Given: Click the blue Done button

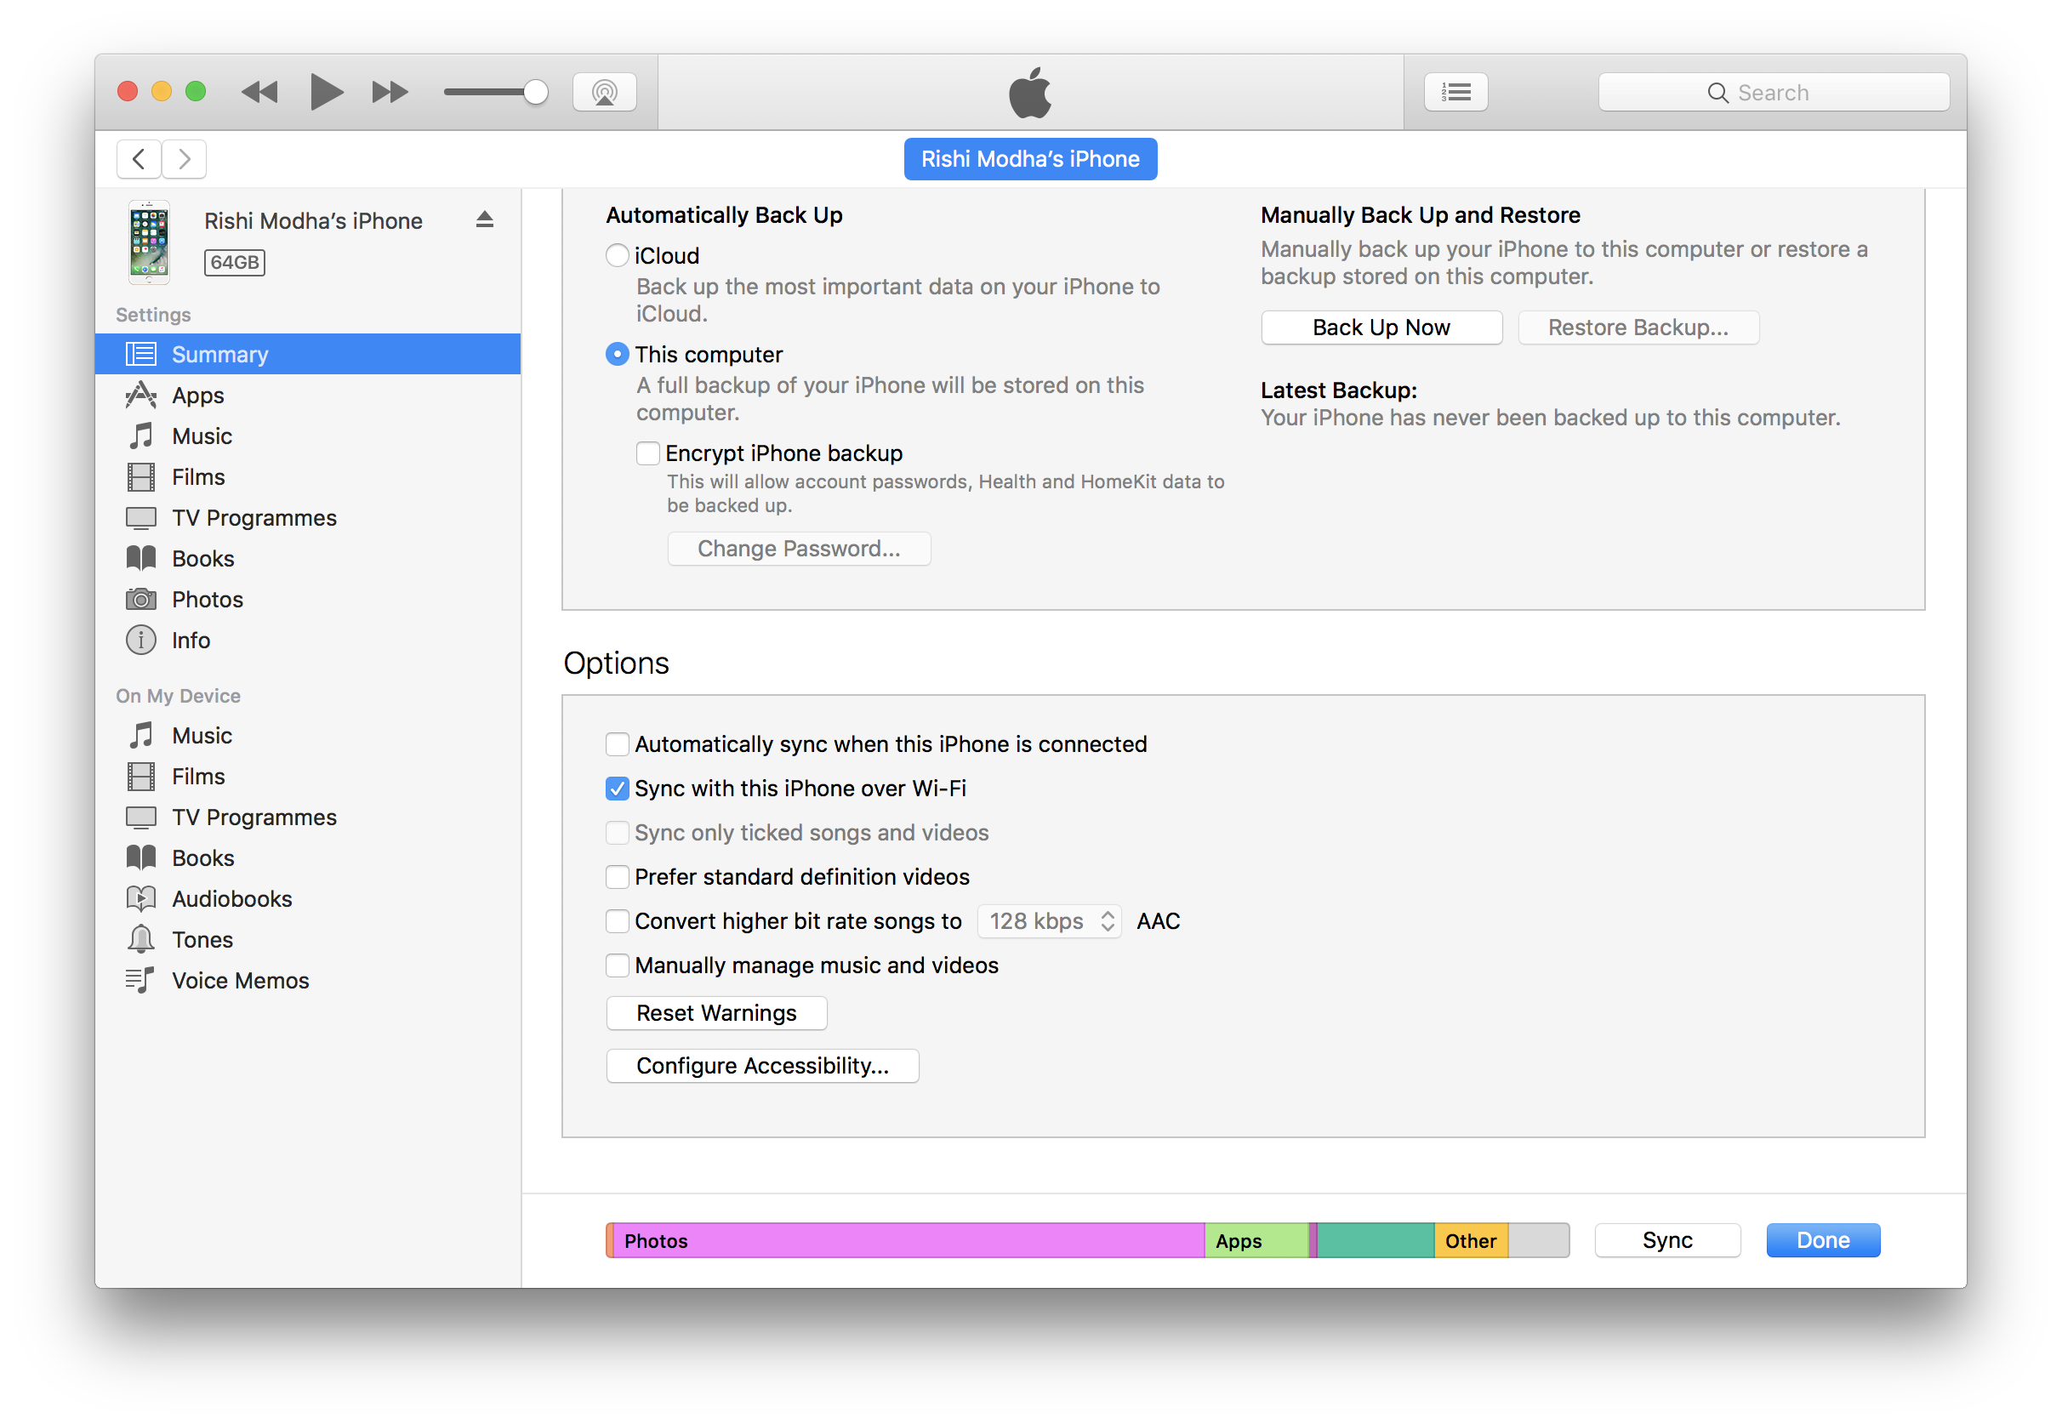Looking at the screenshot, I should tap(1823, 1241).
